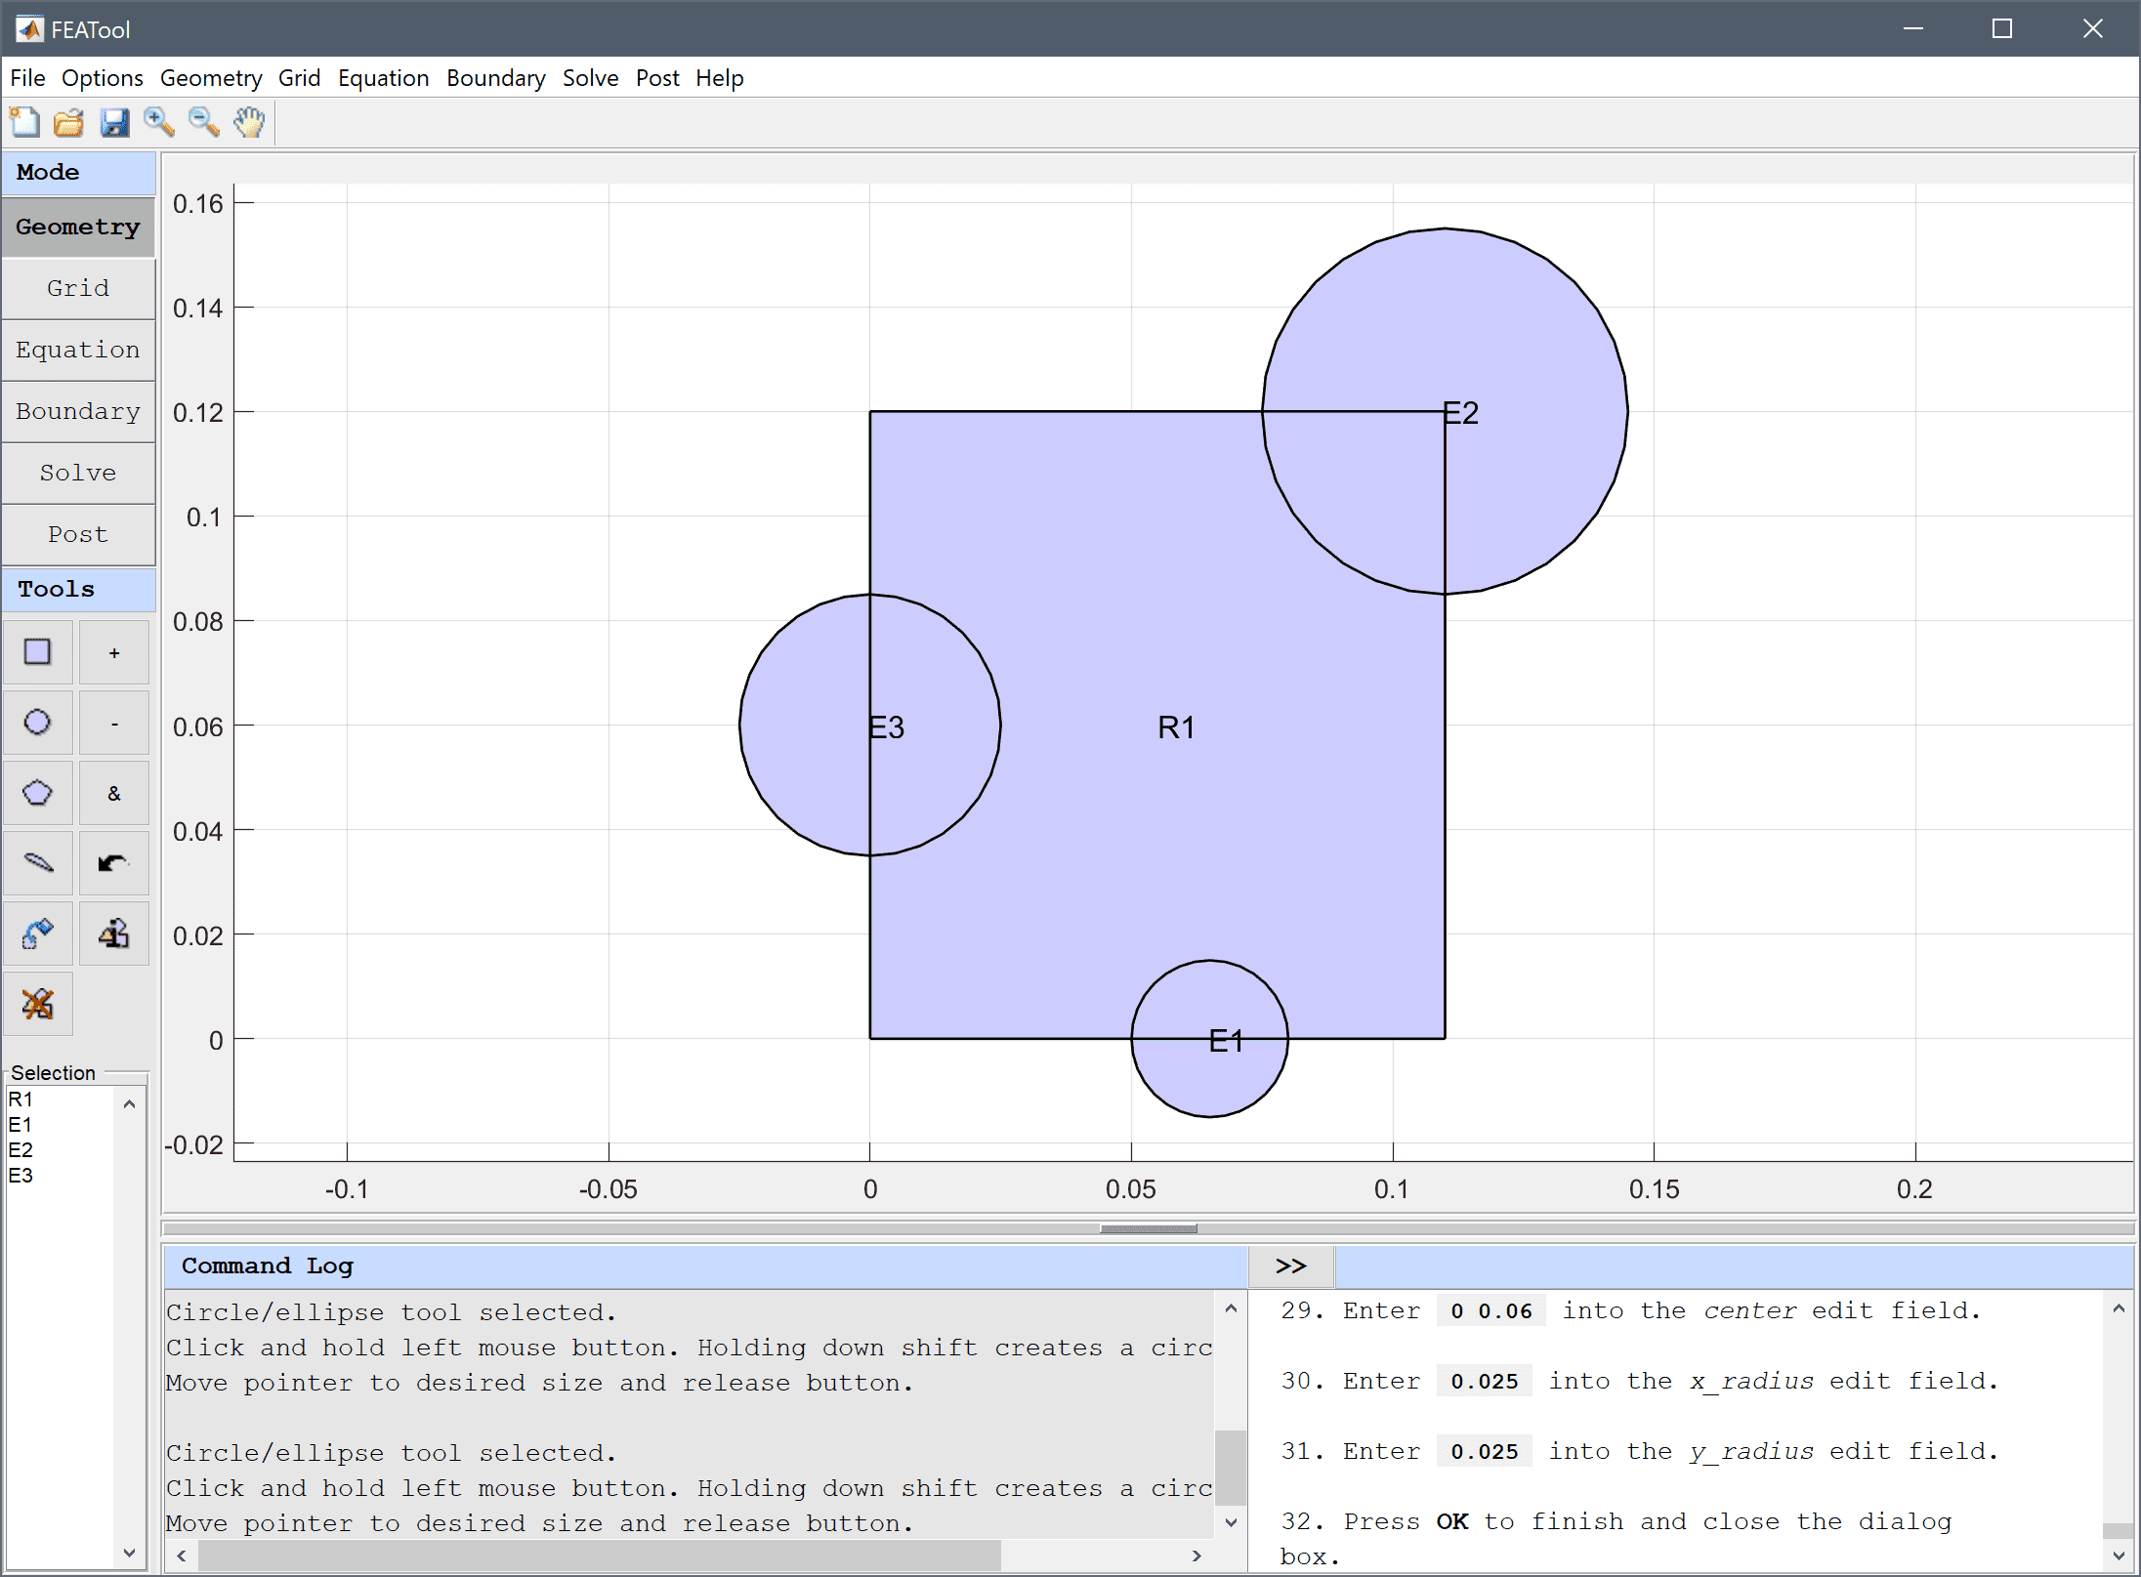2141x1577 pixels.
Task: Select E2 in the Selection list
Action: (x=60, y=1150)
